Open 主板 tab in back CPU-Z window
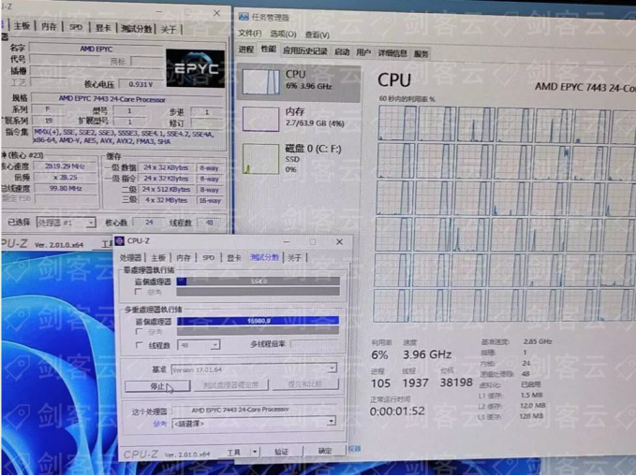 (22, 26)
